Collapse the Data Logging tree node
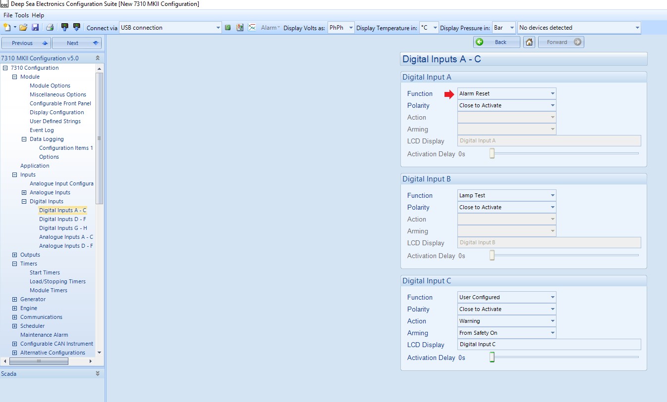 click(24, 139)
